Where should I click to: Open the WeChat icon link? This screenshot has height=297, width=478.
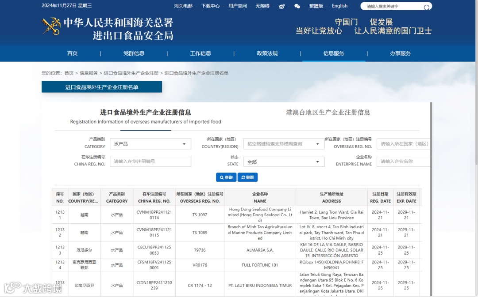(x=297, y=6)
